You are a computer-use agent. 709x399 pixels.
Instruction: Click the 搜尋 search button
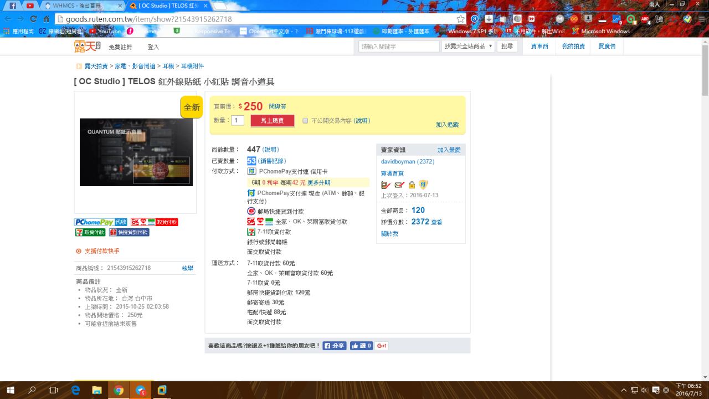point(507,47)
